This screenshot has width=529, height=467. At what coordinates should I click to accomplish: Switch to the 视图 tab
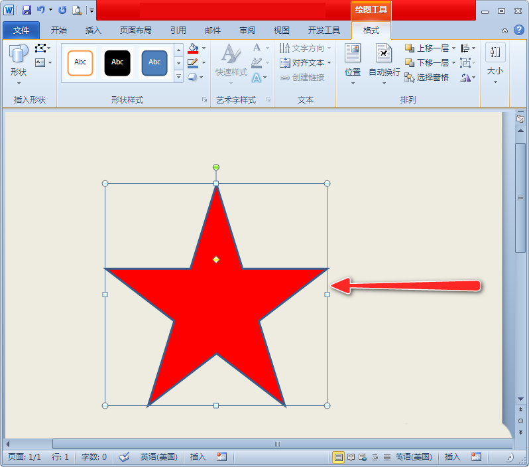pyautogui.click(x=281, y=31)
